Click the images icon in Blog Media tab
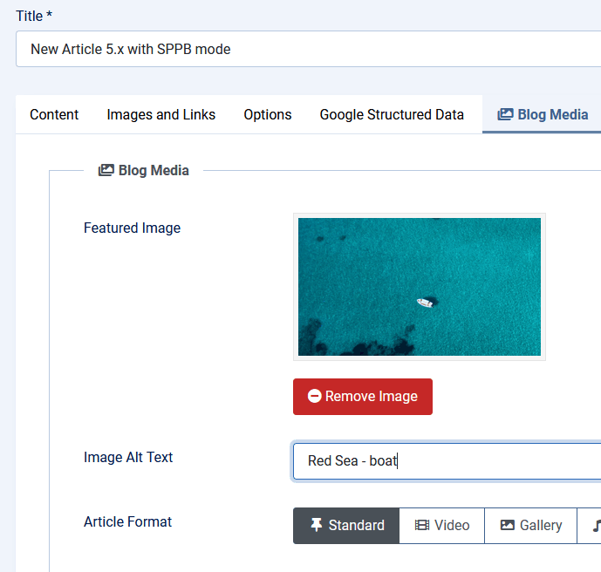 click(x=505, y=115)
